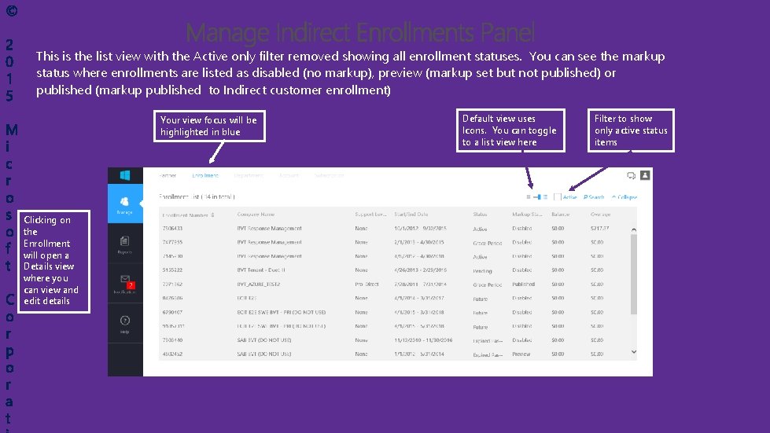Switch to the list view icon
This screenshot has height=433, width=770.
(x=545, y=197)
